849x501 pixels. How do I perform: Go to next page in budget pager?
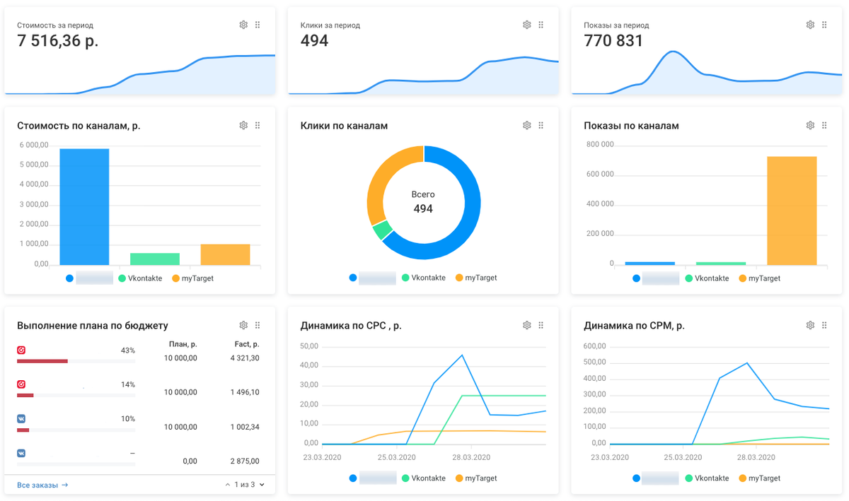pyautogui.click(x=262, y=485)
